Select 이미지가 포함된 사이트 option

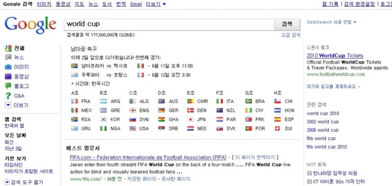29,172
